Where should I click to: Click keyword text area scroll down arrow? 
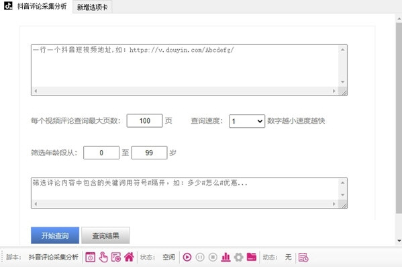point(343,195)
